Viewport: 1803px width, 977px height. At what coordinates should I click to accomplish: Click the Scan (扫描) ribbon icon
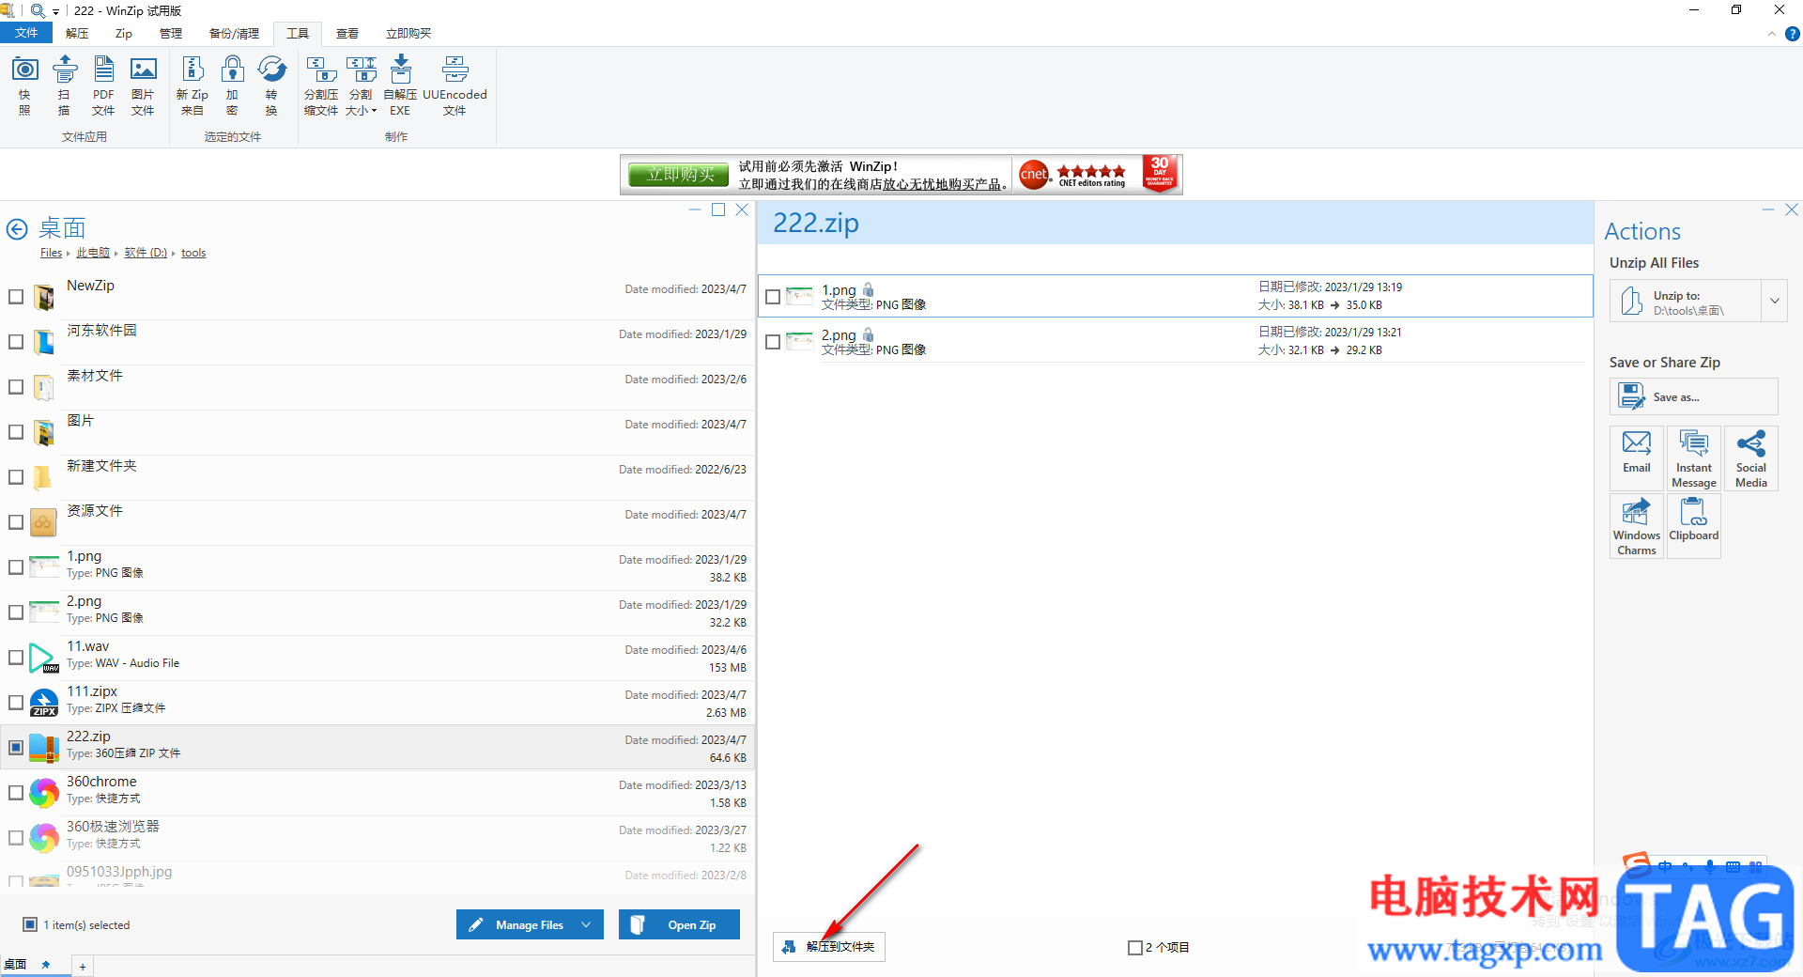coord(64,85)
